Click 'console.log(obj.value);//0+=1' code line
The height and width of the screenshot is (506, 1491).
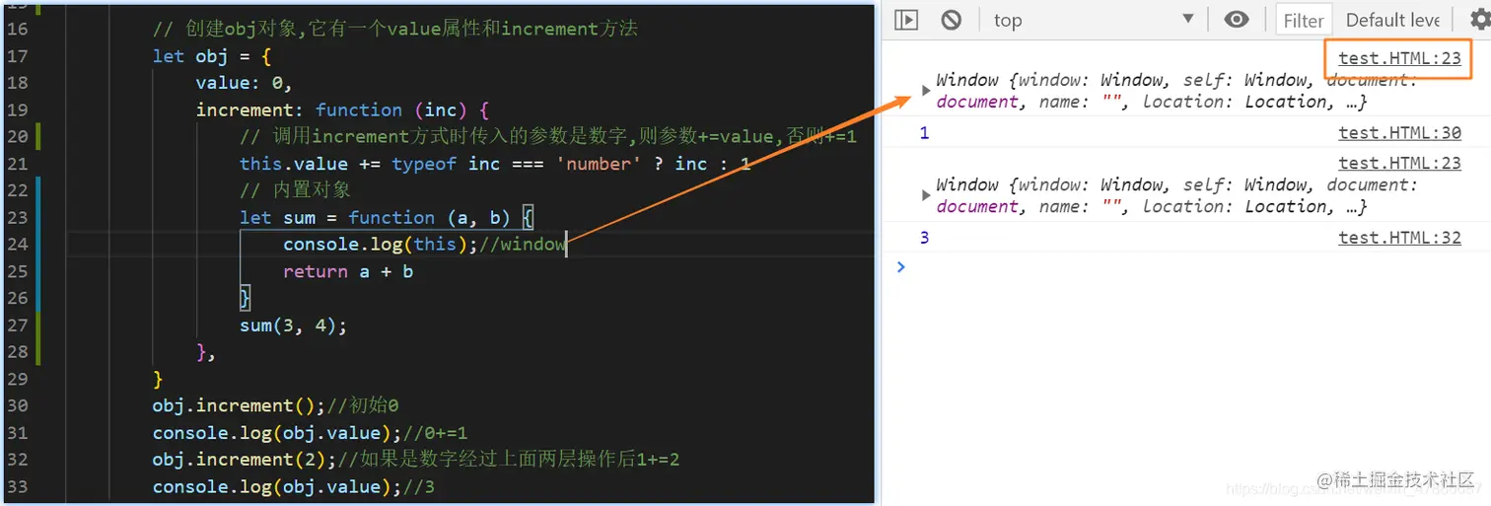click(x=310, y=432)
